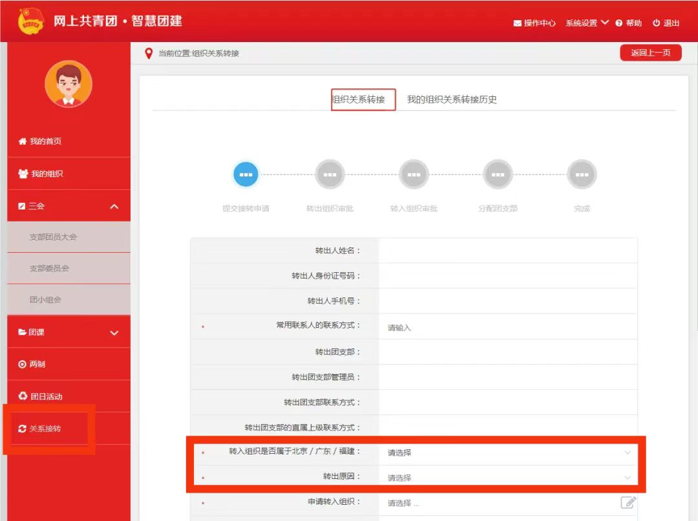The width and height of the screenshot is (698, 521).
Task: Switch to 我的组织关系转接历史 tab
Action: [452, 100]
